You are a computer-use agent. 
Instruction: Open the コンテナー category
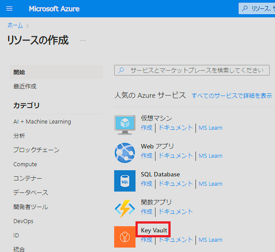pyautogui.click(x=28, y=178)
